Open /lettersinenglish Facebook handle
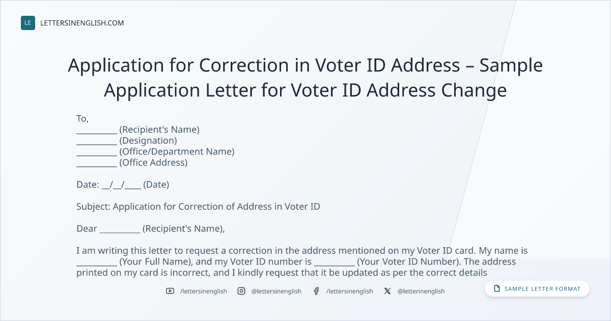The width and height of the screenshot is (611, 321). (349, 291)
